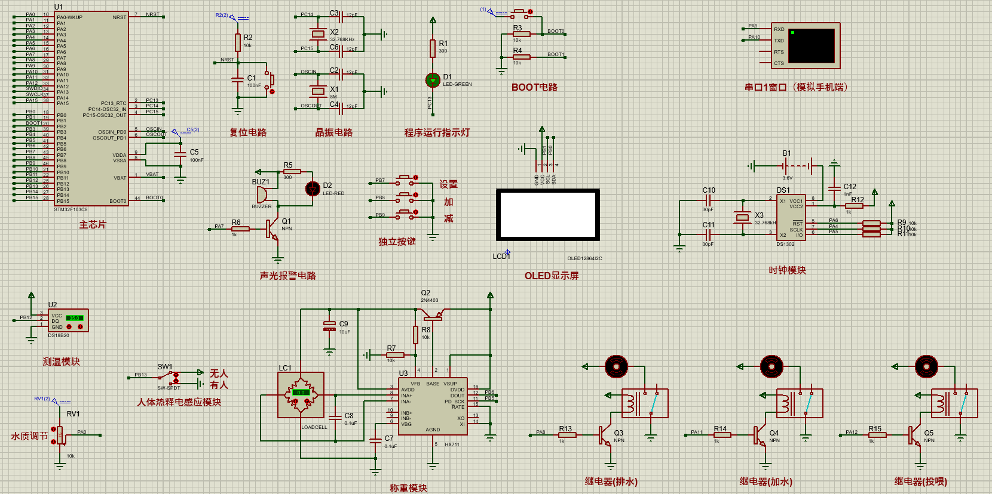Click the OLED LCD1 display screen

click(x=548, y=215)
